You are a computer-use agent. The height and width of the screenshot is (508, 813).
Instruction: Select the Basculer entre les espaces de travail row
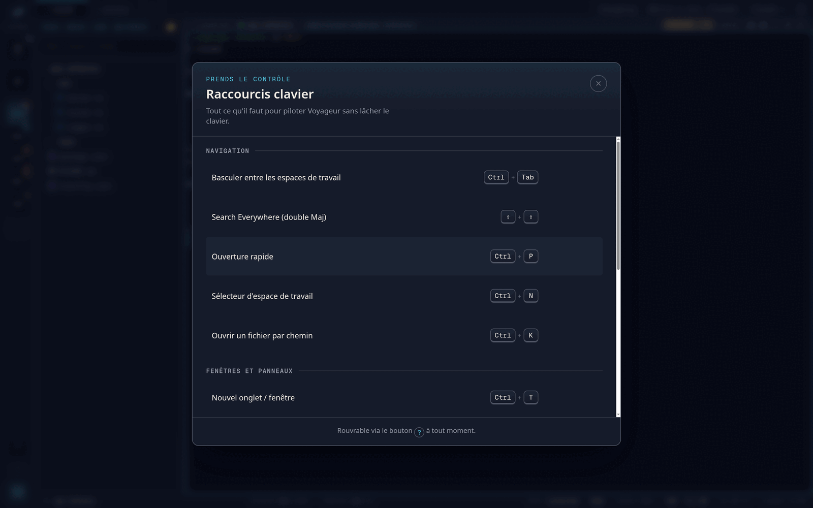(x=404, y=177)
